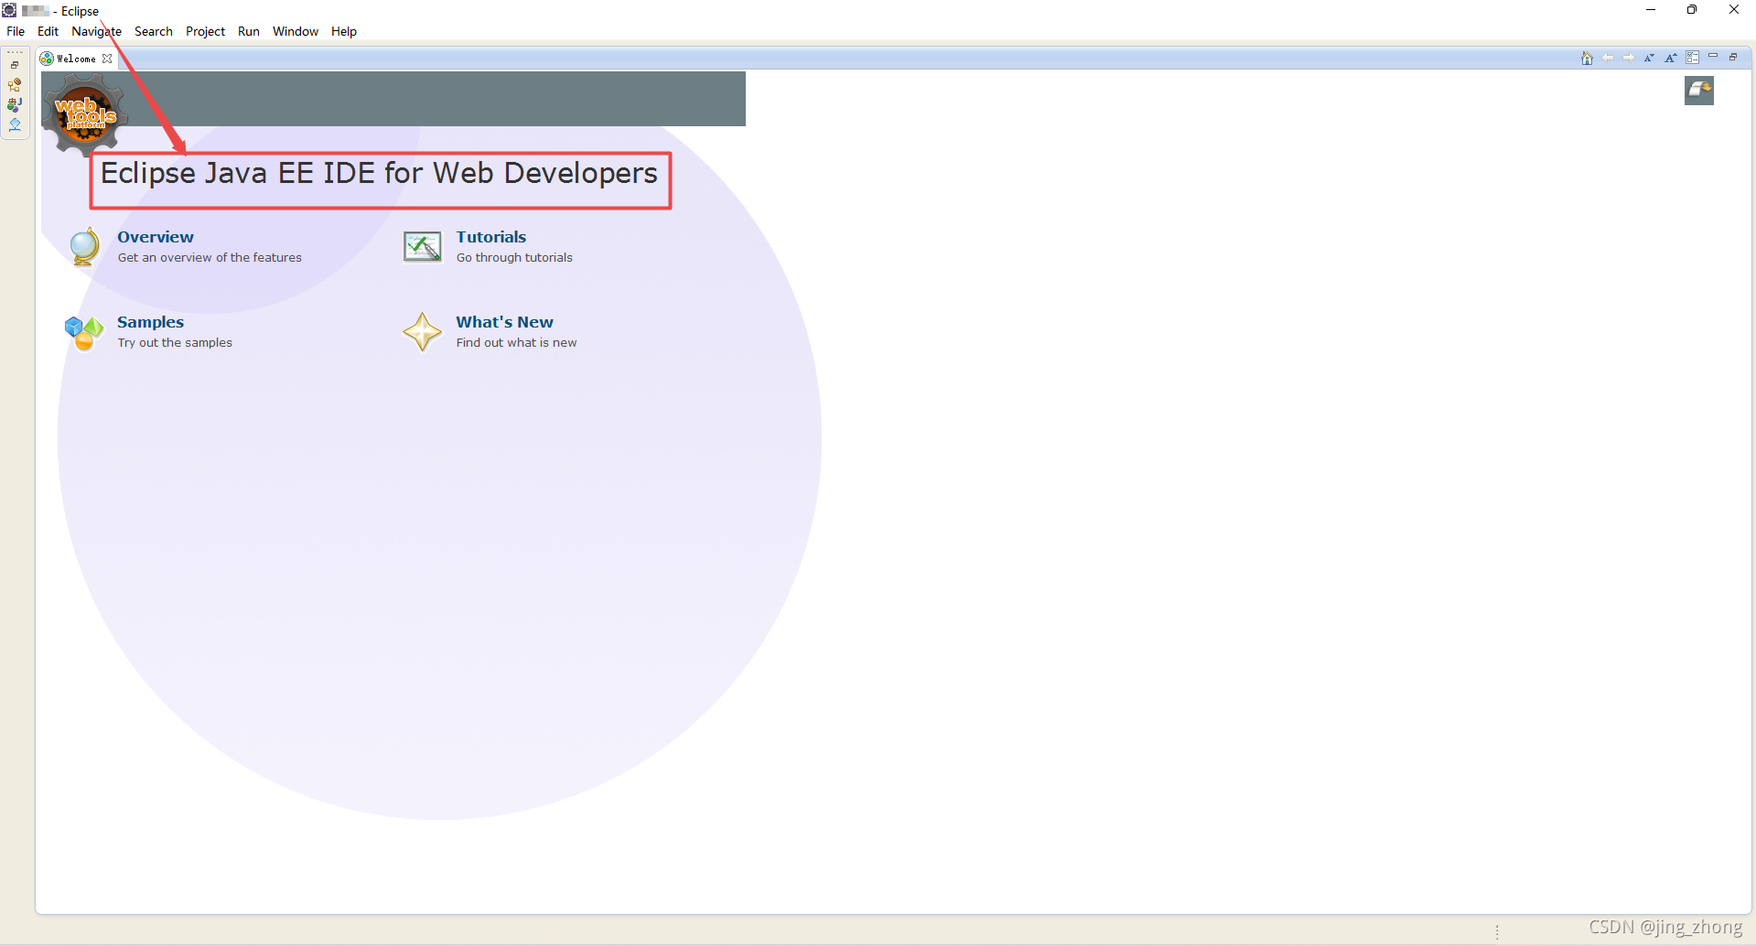1756x946 pixels.
Task: Open the Tutorials link
Action: click(x=491, y=237)
